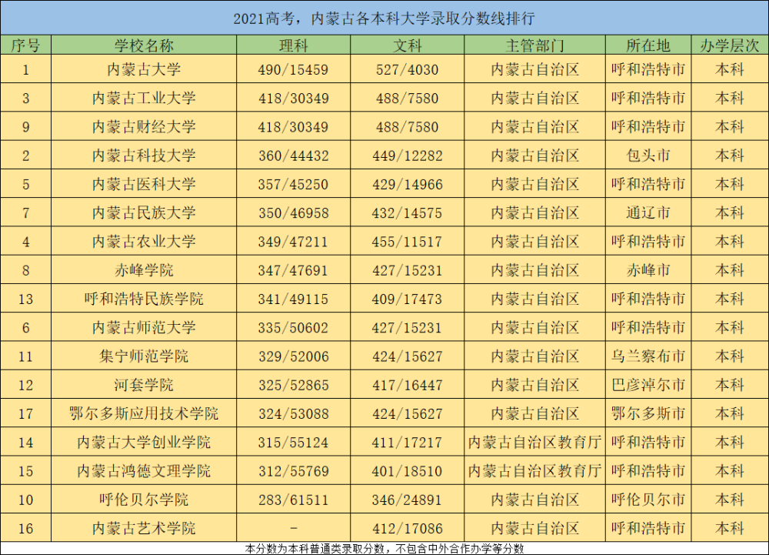Click the science score '349/47211'
This screenshot has width=769, height=555.
(x=293, y=242)
